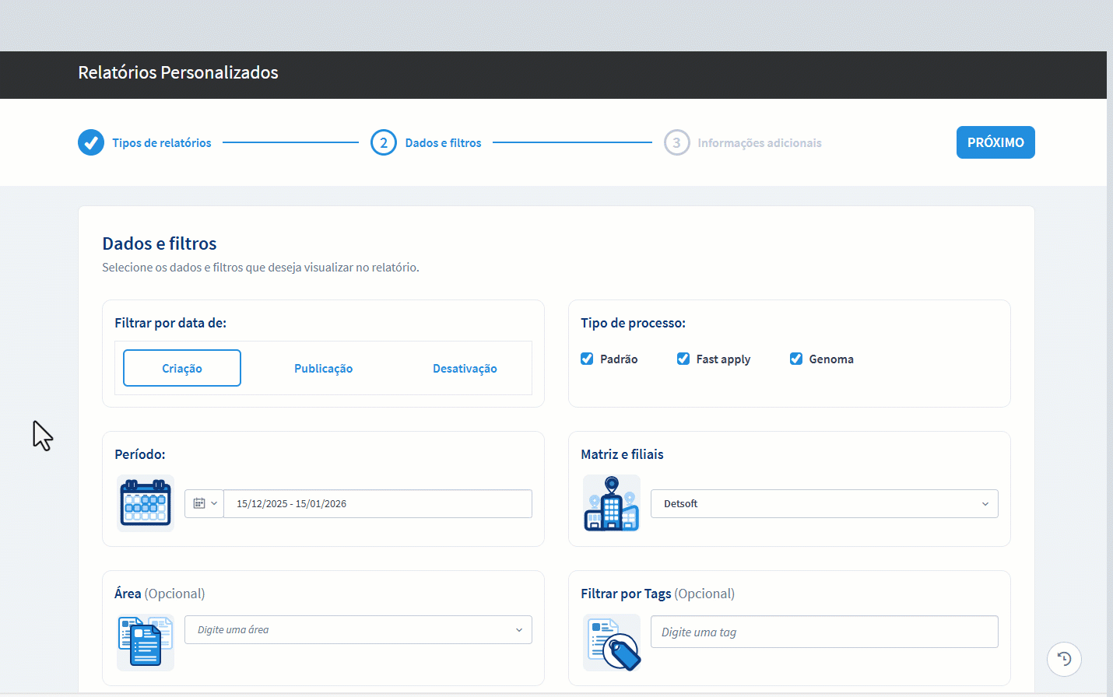The width and height of the screenshot is (1113, 697).
Task: Click the calendar illustration icon under Período
Action: tap(146, 503)
